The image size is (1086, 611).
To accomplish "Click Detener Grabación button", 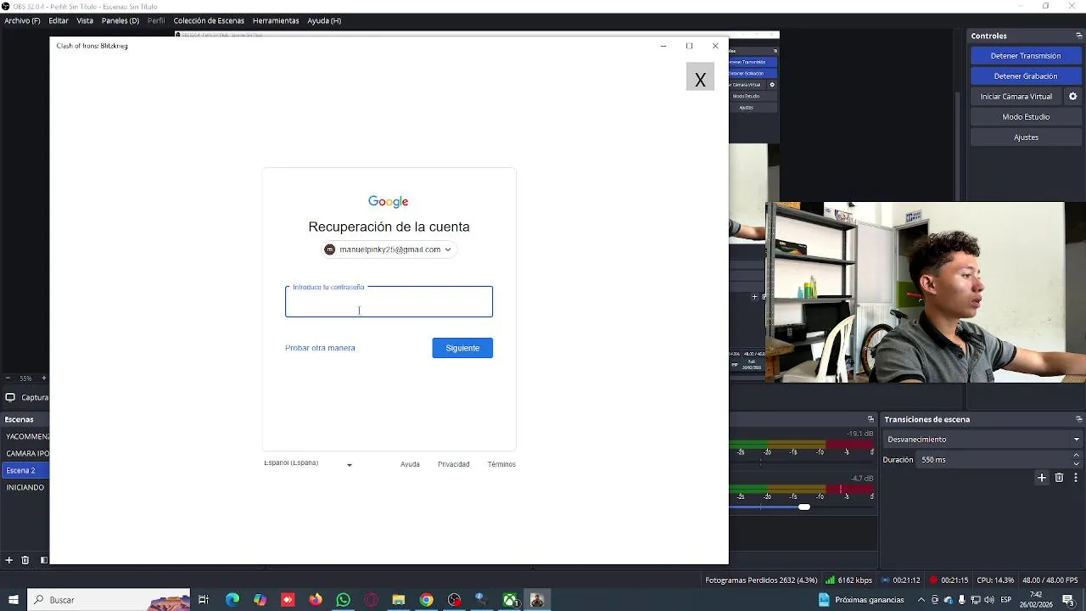I will click(1026, 76).
